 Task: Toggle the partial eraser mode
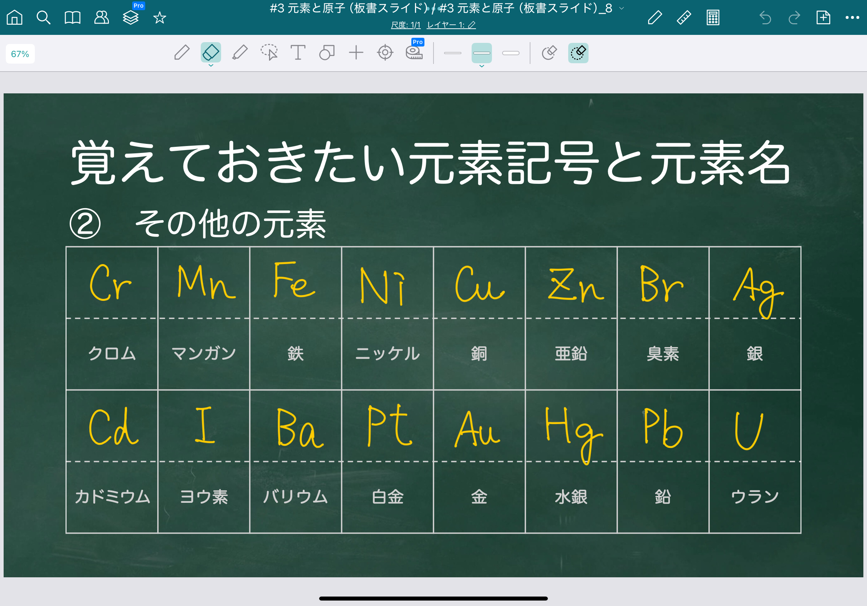pyautogui.click(x=578, y=53)
